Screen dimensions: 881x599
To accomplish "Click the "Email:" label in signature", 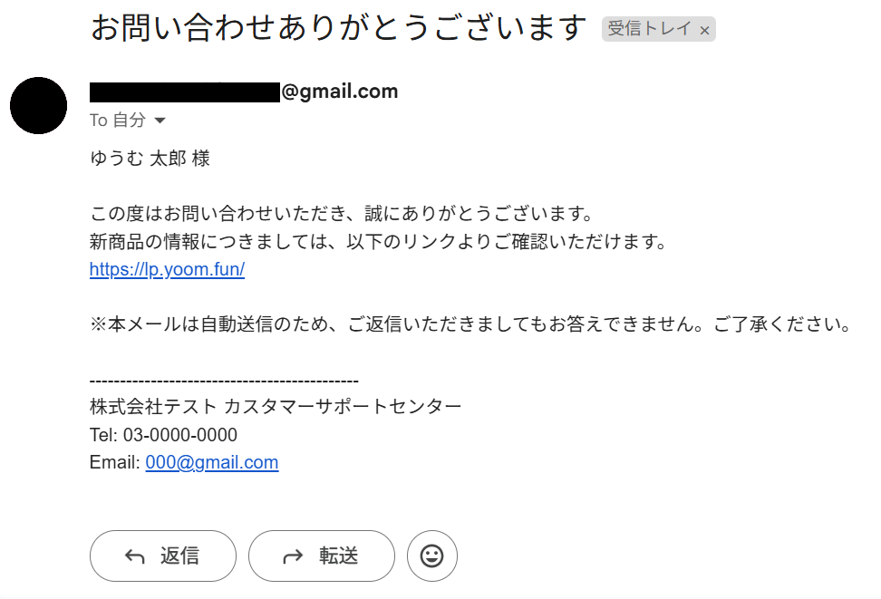I will pyautogui.click(x=115, y=462).
